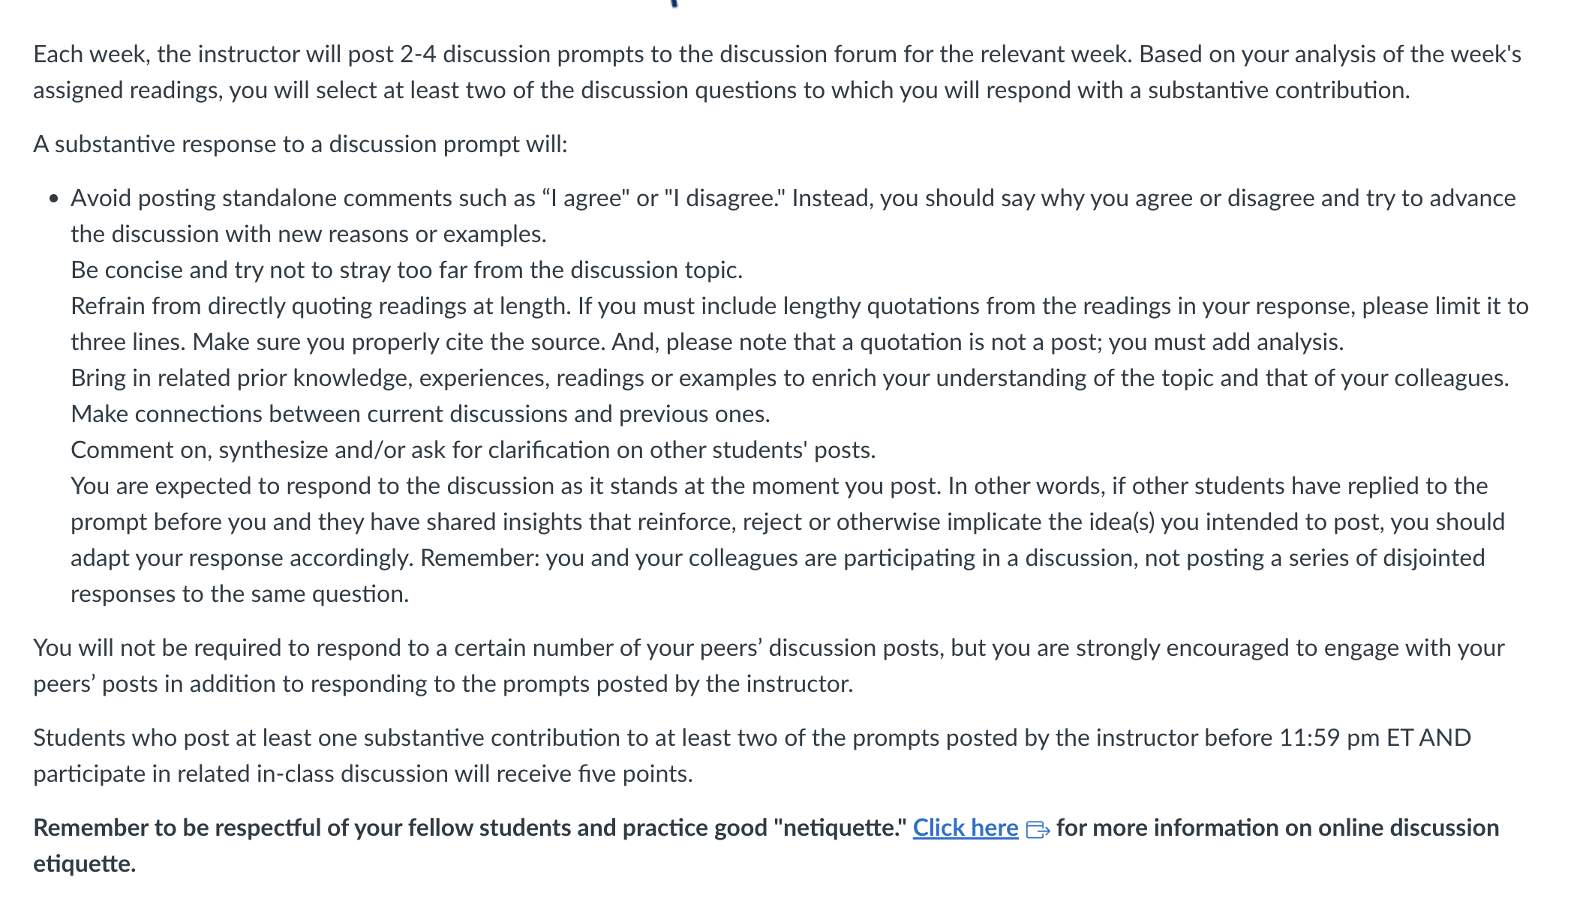Screen dimensions: 1574x901
Task: Click the bullet point before "Avoid posting standalone"
Action: [53, 199]
